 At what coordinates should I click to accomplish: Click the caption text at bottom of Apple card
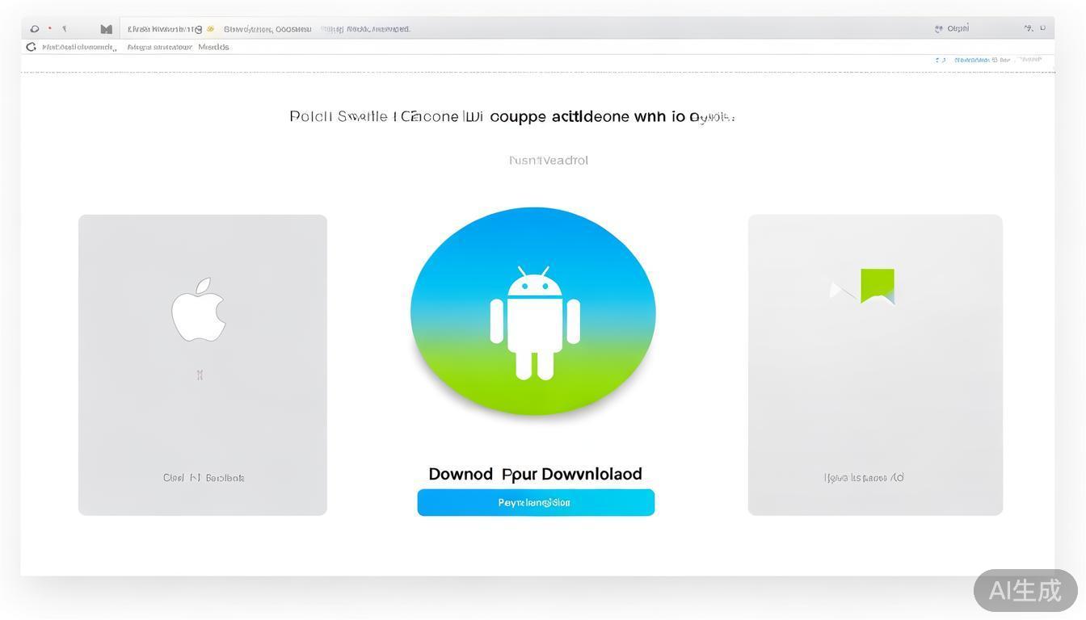pyautogui.click(x=203, y=478)
